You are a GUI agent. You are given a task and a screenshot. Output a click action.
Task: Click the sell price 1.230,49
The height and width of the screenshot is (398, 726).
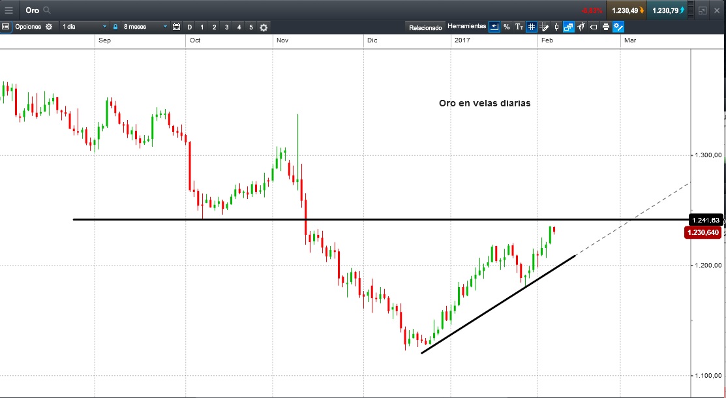point(626,10)
